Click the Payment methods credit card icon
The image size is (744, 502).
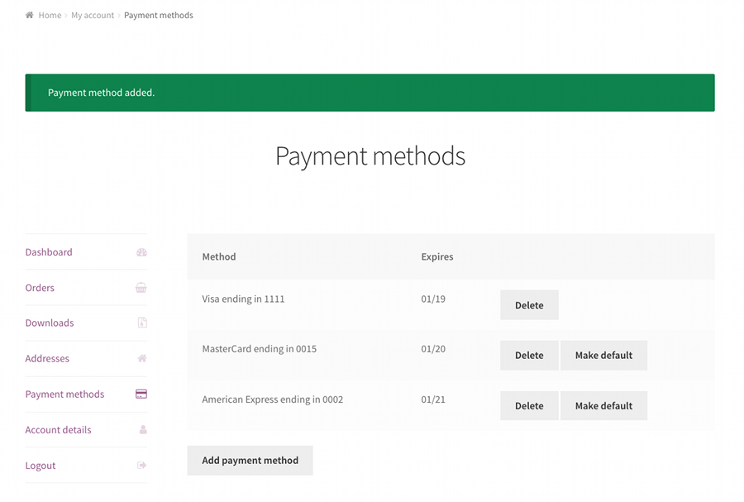(x=141, y=394)
